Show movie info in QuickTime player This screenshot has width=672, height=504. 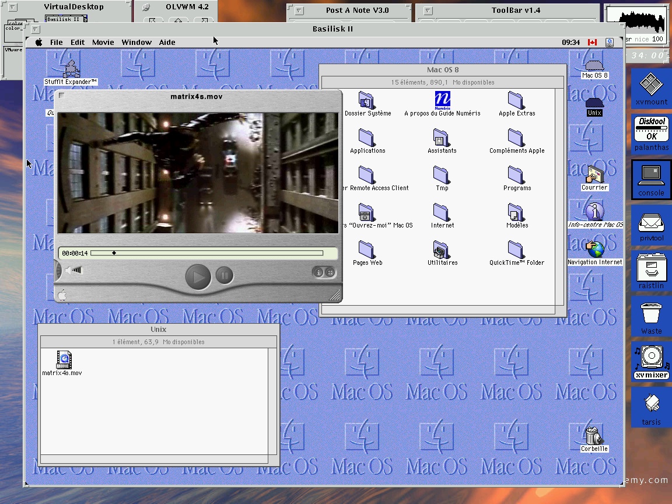click(318, 272)
